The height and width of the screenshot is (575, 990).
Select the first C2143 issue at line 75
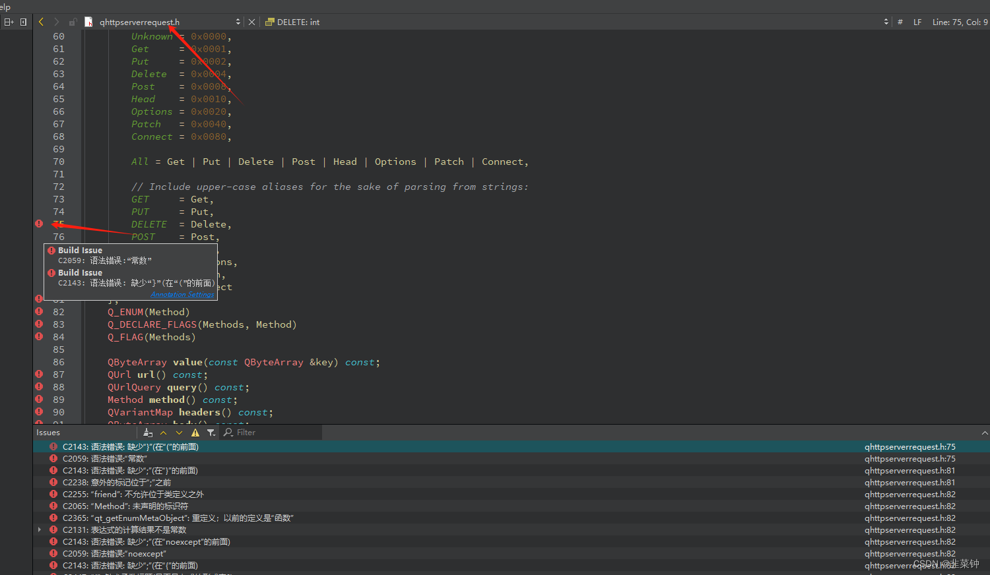tap(511, 446)
